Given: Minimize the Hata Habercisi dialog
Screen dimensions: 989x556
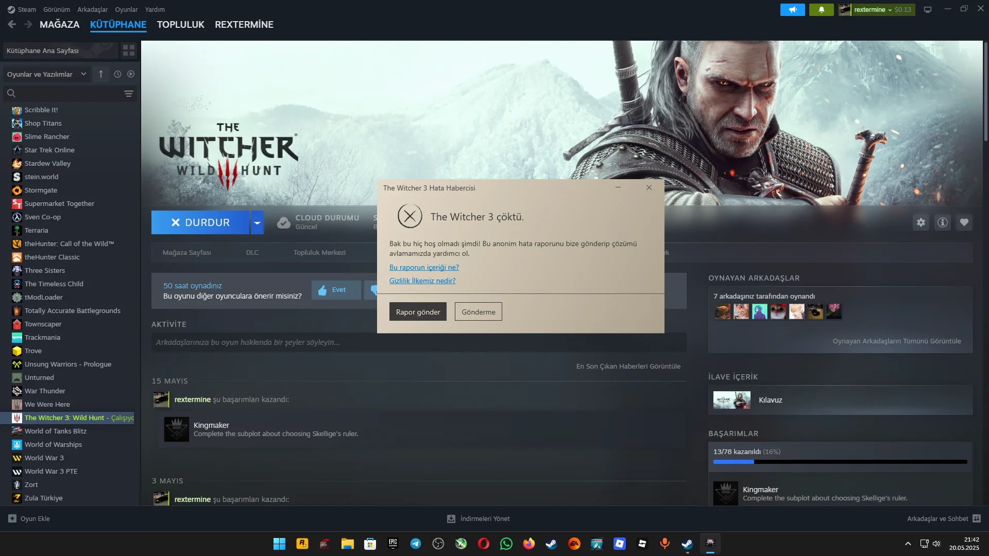Looking at the screenshot, I should 618,187.
